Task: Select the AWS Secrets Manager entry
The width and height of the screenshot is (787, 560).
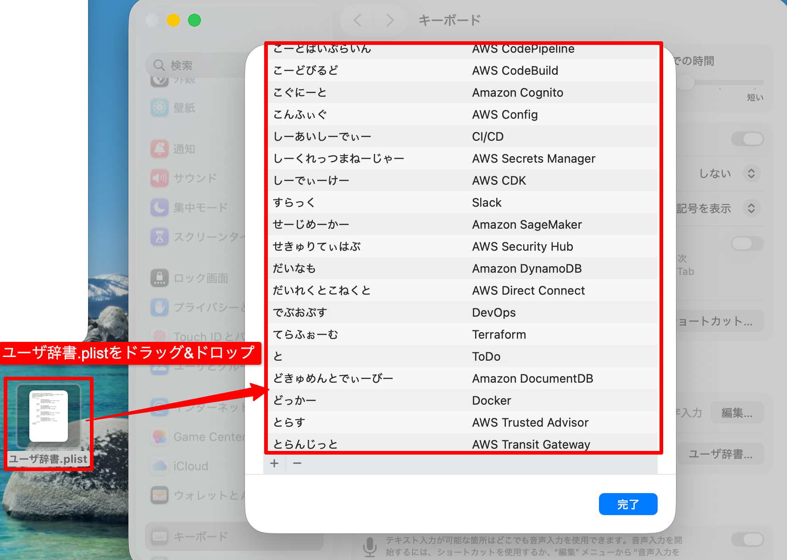Action: [x=463, y=159]
